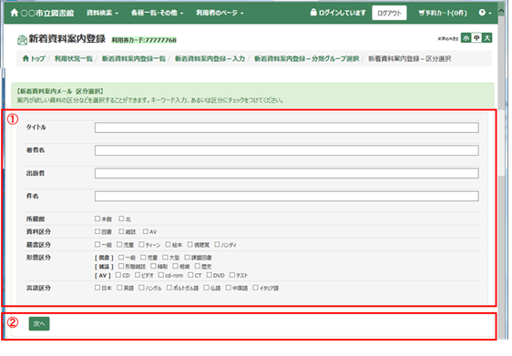Click the 予約カート cart icon
The height and width of the screenshot is (356, 512).
coord(422,13)
